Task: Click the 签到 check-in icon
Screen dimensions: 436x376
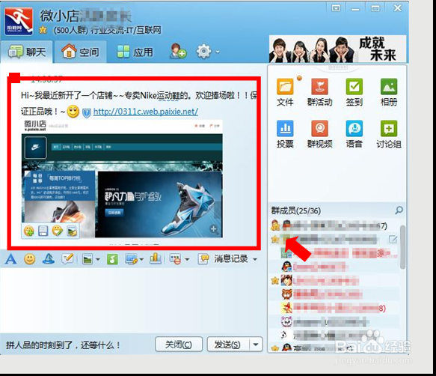Action: (x=354, y=92)
